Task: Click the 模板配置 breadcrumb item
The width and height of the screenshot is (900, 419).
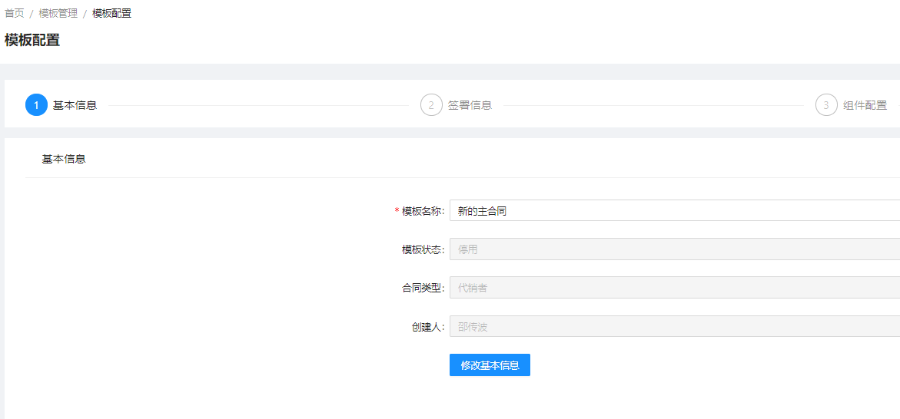Action: point(112,13)
